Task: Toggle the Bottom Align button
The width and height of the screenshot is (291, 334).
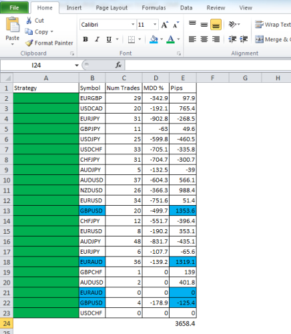Action: click(x=216, y=25)
